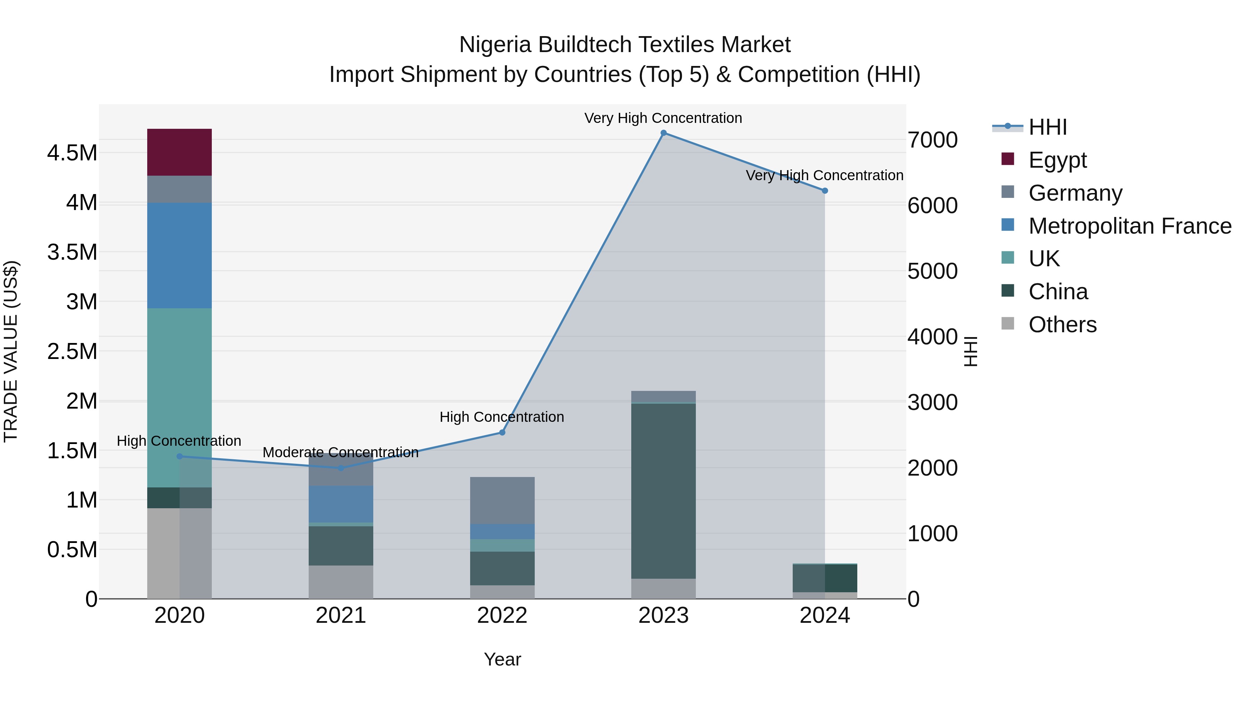The height and width of the screenshot is (703, 1250).
Task: Toggle the UK legend entry
Action: click(x=1030, y=259)
